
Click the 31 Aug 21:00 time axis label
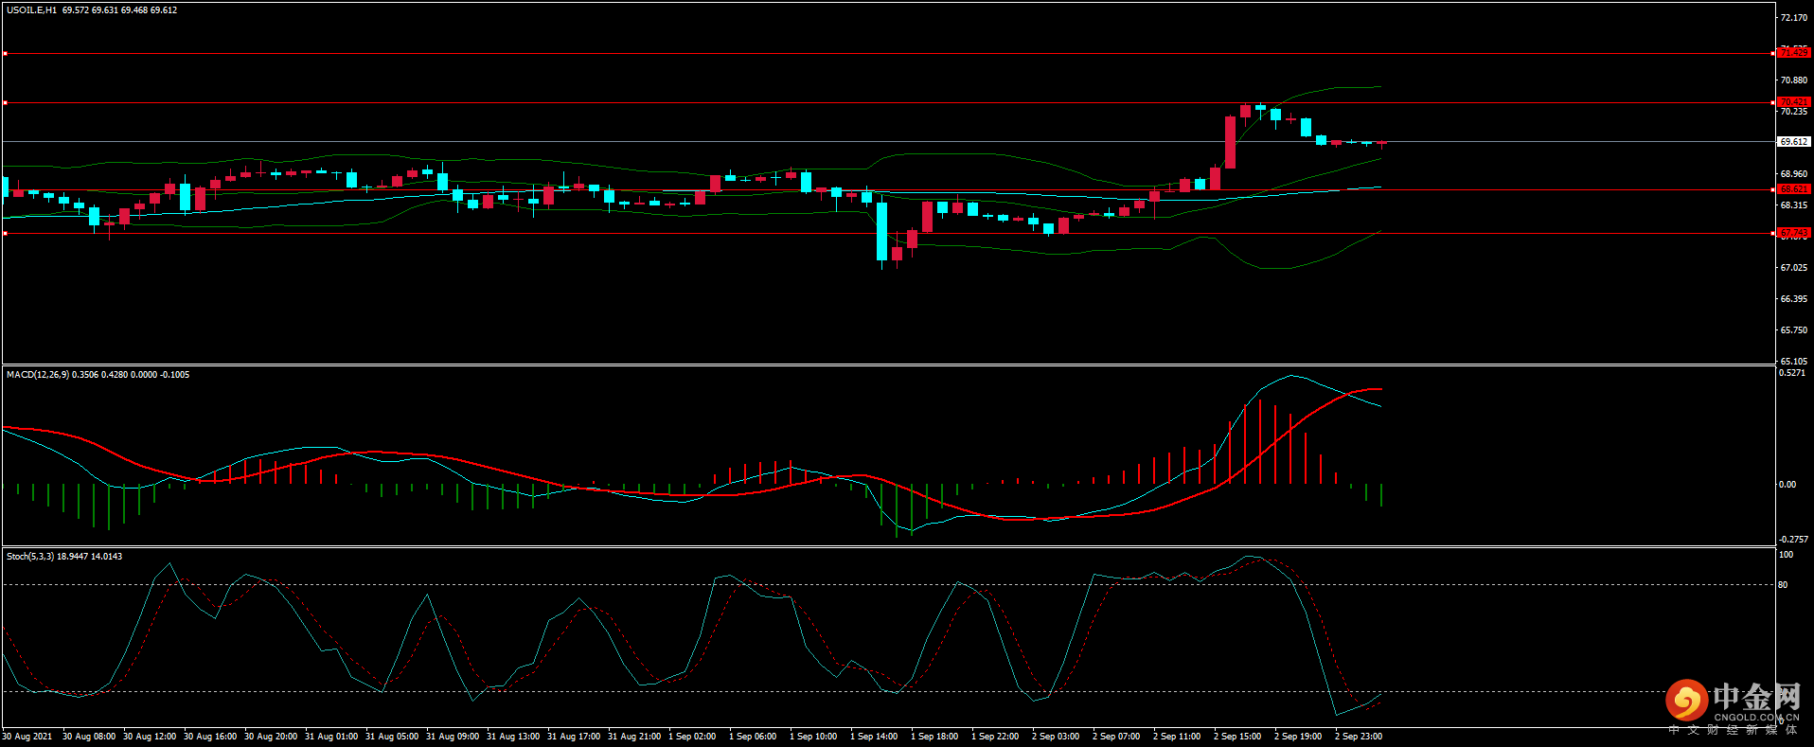[x=633, y=737]
